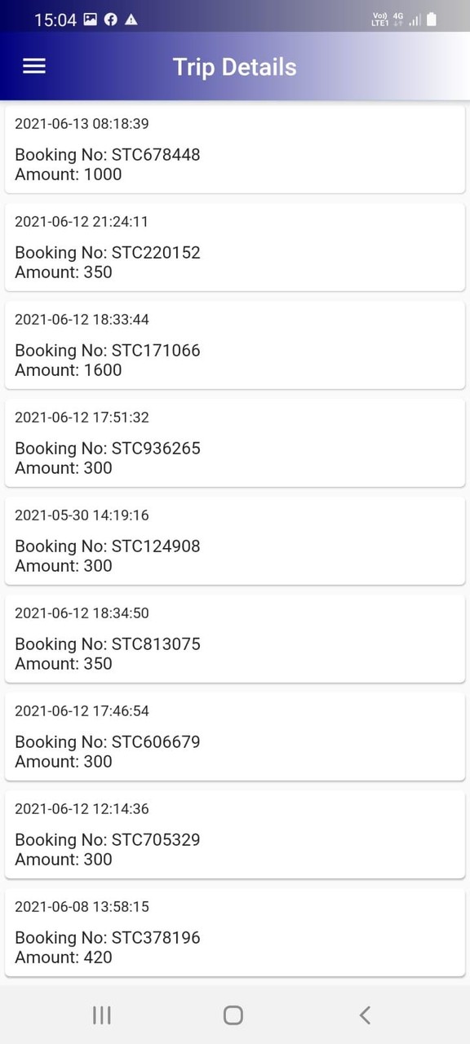Viewport: 470px width, 1044px height.
Task: Select trip STC378196 dated June 8
Action: click(235, 931)
